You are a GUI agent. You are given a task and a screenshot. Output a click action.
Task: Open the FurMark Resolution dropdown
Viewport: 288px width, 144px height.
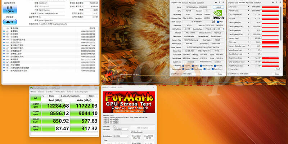coord(121,129)
